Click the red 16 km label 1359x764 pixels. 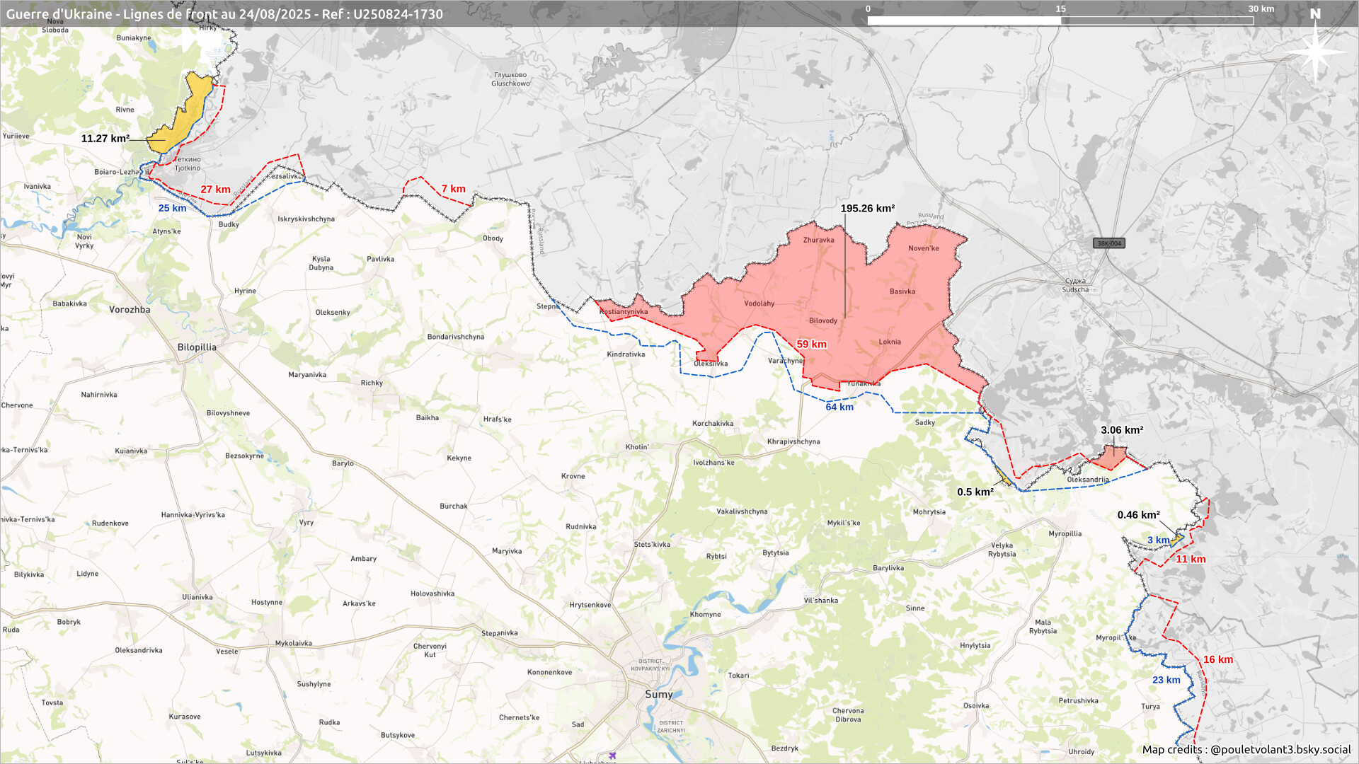pos(1217,659)
